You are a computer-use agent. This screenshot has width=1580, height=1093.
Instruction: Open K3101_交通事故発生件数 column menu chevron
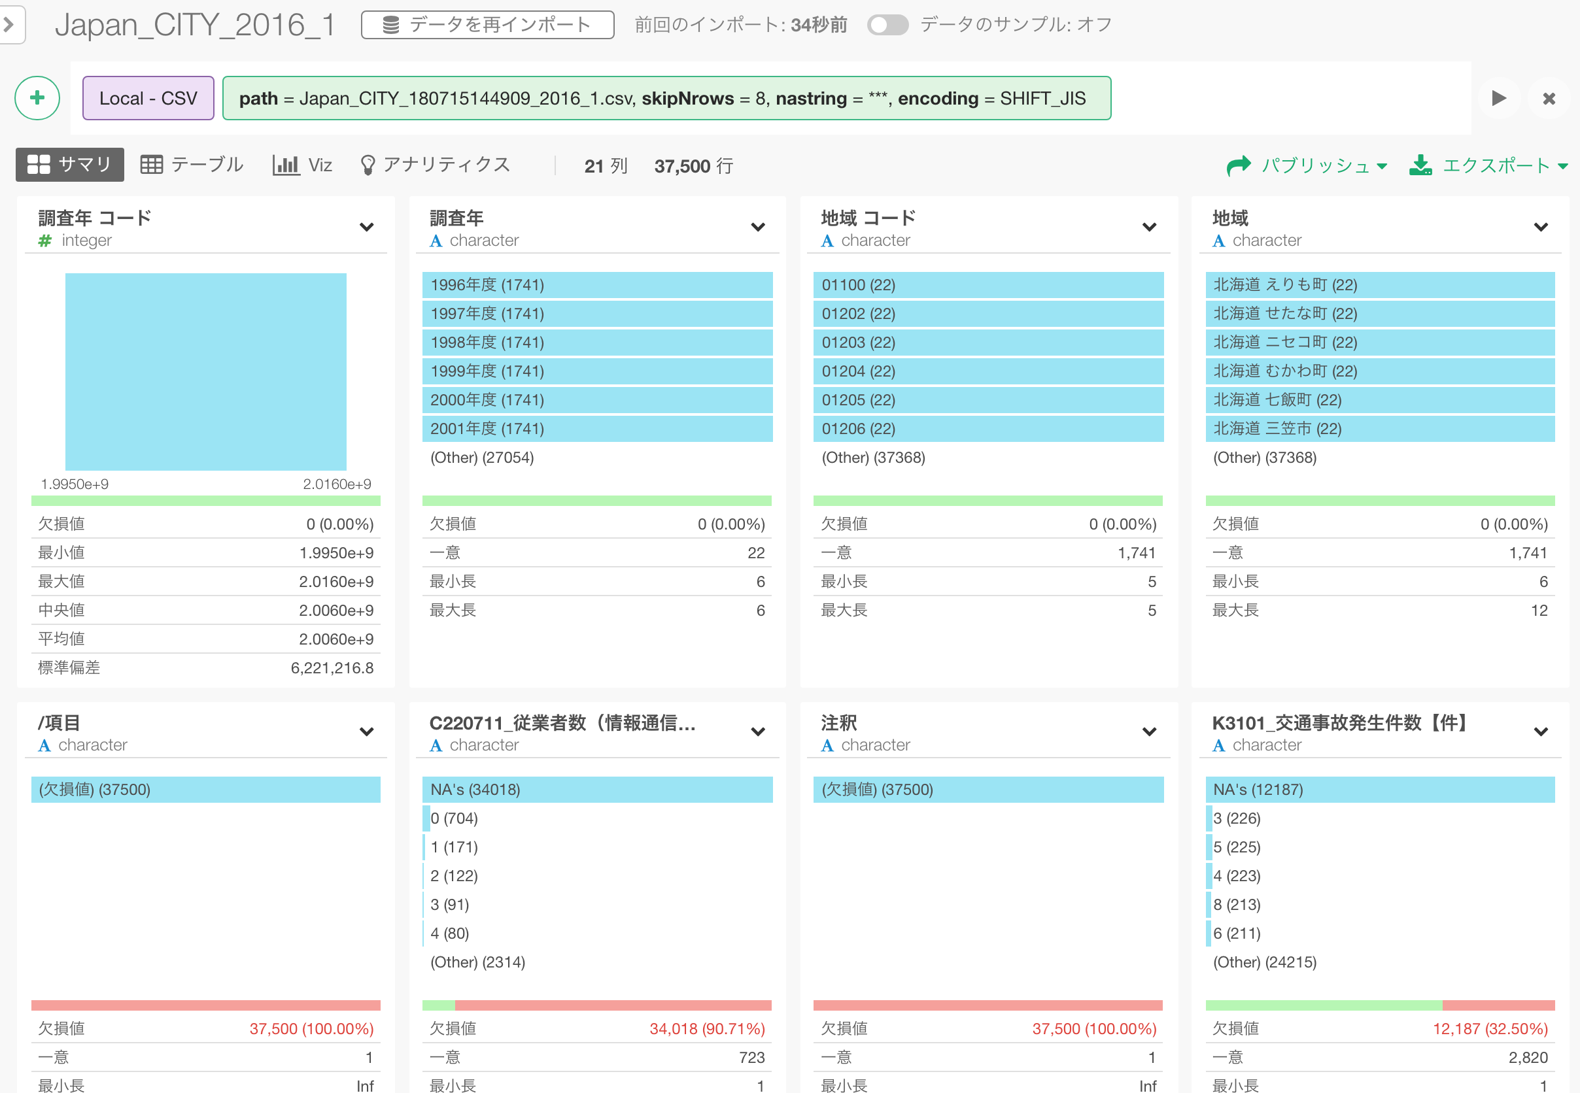tap(1541, 731)
